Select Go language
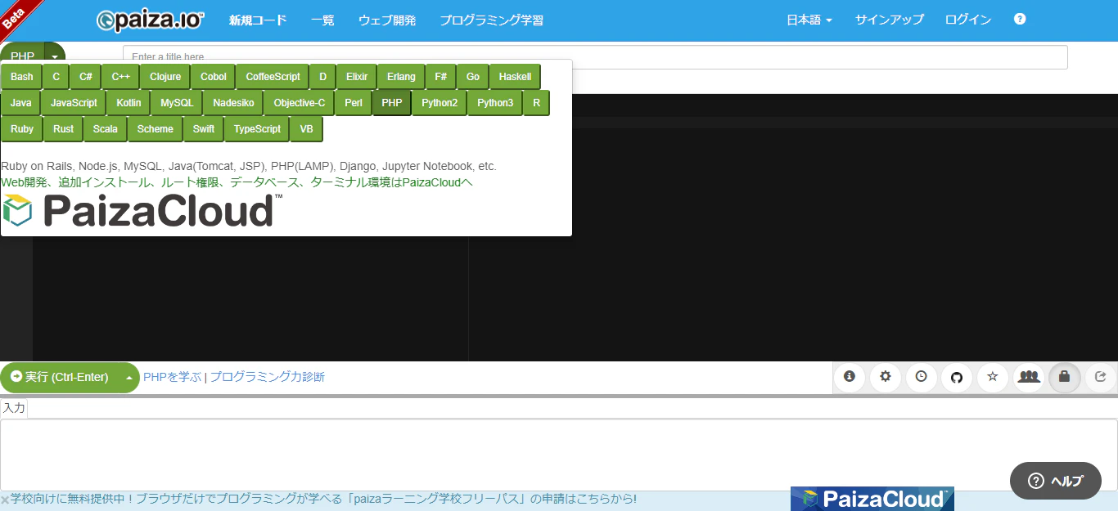1118x511 pixels. coord(473,77)
